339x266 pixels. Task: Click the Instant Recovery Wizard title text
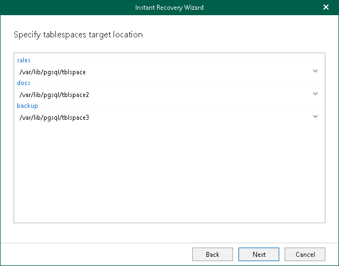[169, 8]
